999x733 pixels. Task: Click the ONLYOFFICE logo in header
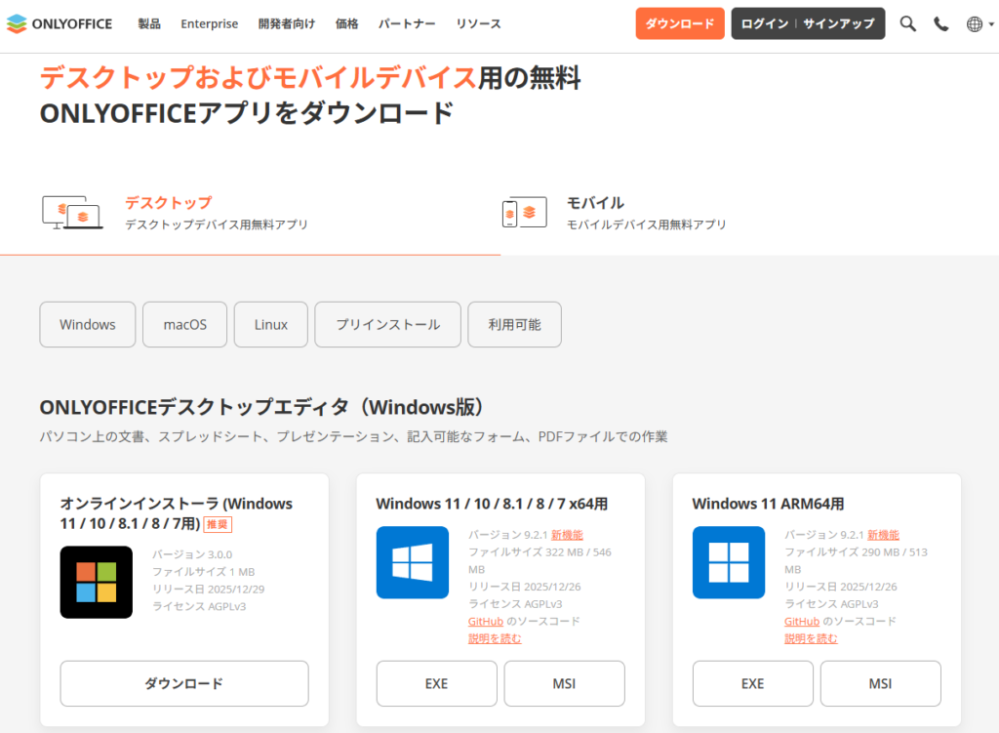pyautogui.click(x=60, y=23)
